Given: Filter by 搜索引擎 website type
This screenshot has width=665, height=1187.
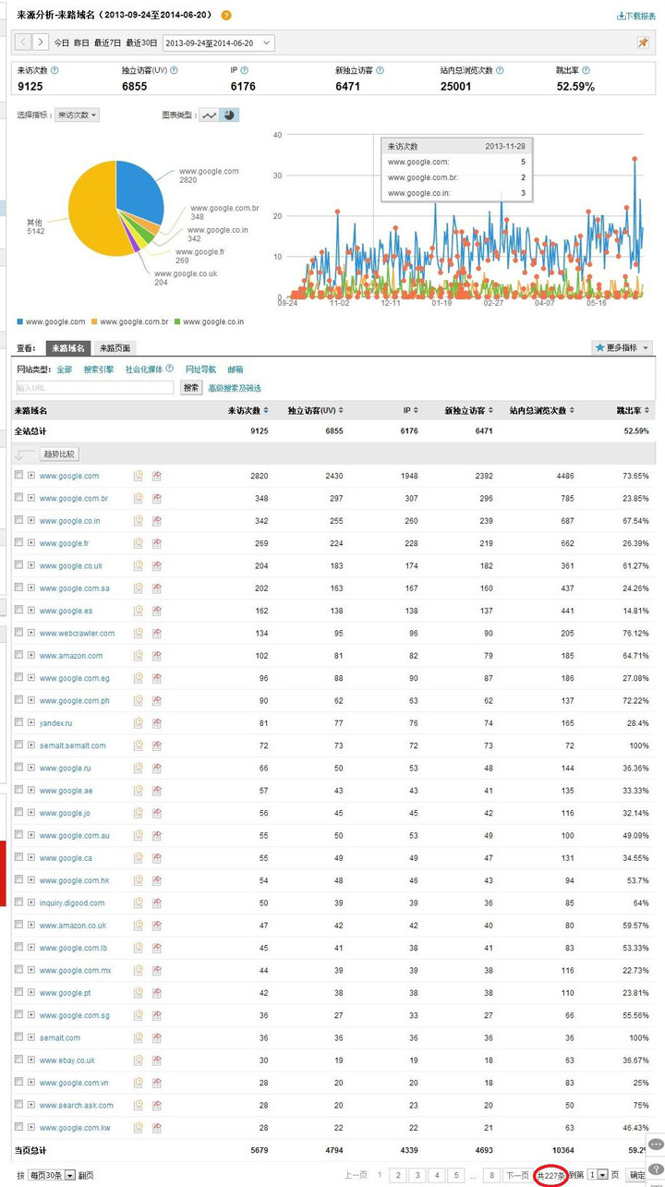Looking at the screenshot, I should [x=99, y=369].
